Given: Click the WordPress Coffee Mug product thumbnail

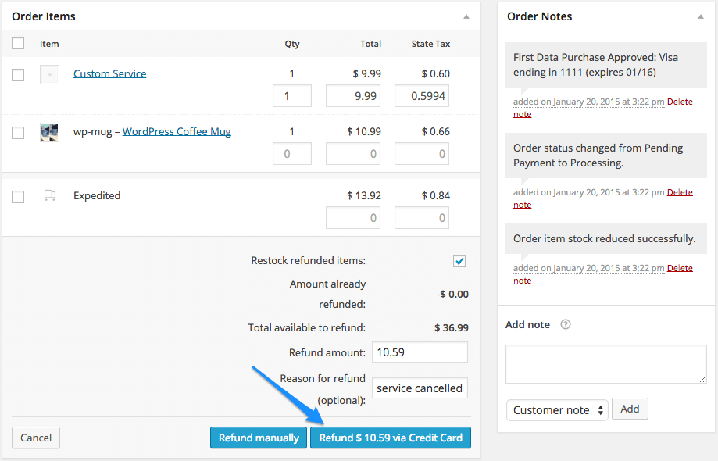Looking at the screenshot, I should [x=50, y=132].
